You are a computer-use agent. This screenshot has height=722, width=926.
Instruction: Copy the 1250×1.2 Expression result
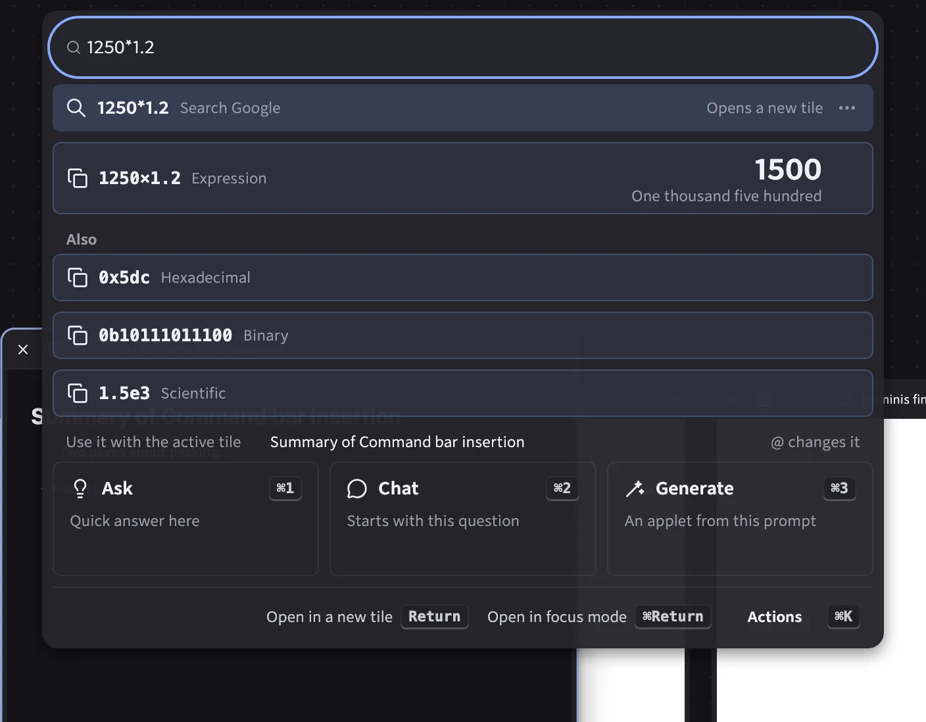78,178
